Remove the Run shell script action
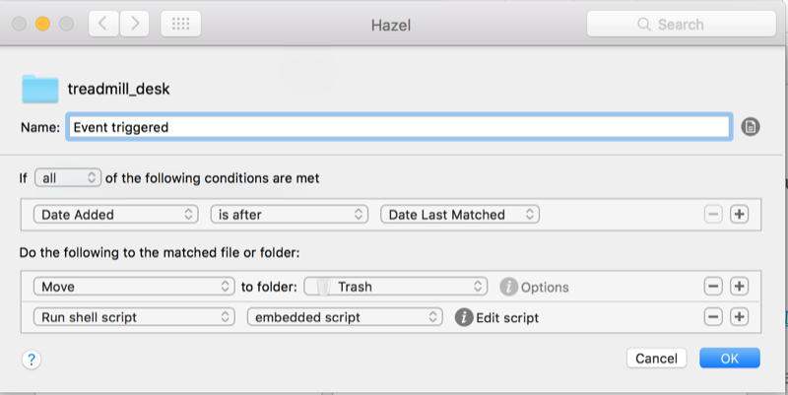The height and width of the screenshot is (395, 788). pyautogui.click(x=712, y=318)
